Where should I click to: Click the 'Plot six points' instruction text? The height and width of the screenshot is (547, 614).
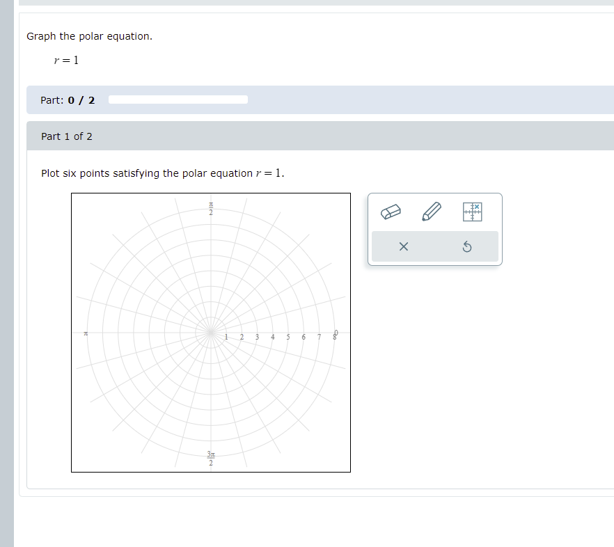click(x=162, y=173)
